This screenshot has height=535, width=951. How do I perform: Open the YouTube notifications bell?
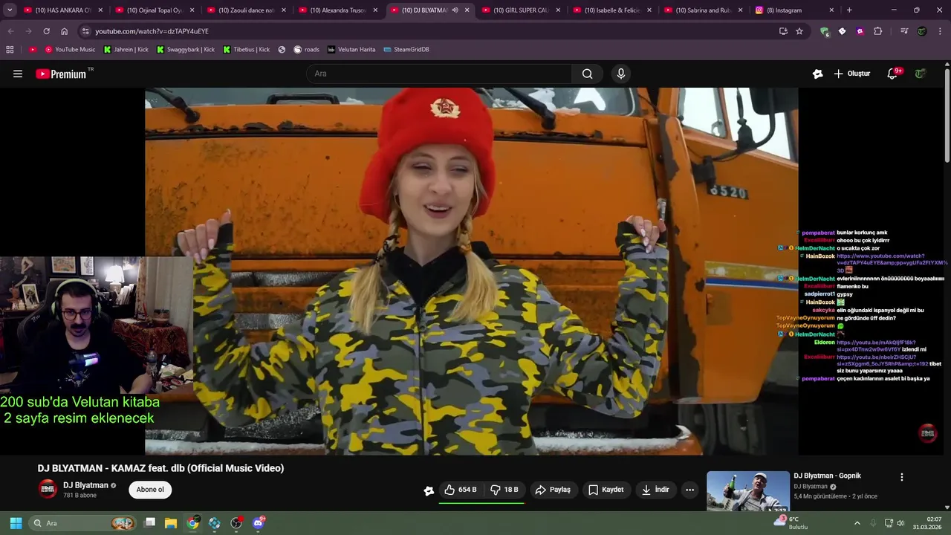coord(894,74)
